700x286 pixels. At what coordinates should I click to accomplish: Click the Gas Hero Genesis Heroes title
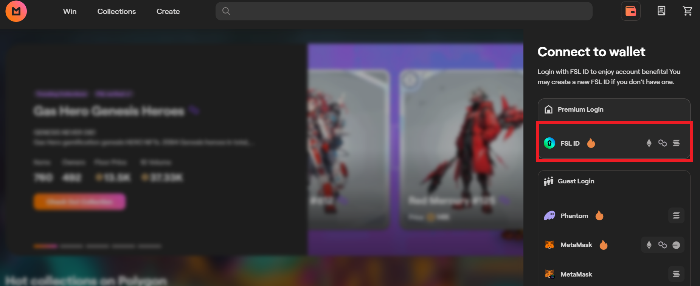tap(109, 111)
